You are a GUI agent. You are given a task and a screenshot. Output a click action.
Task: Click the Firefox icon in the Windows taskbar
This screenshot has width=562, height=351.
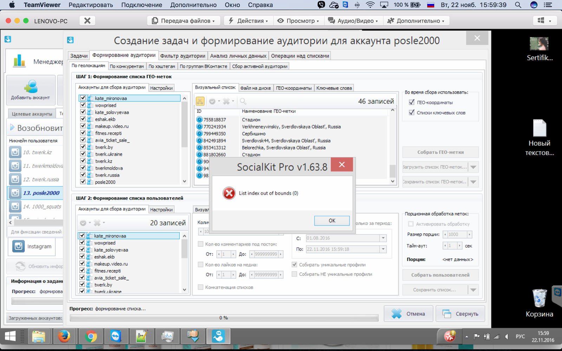point(64,337)
